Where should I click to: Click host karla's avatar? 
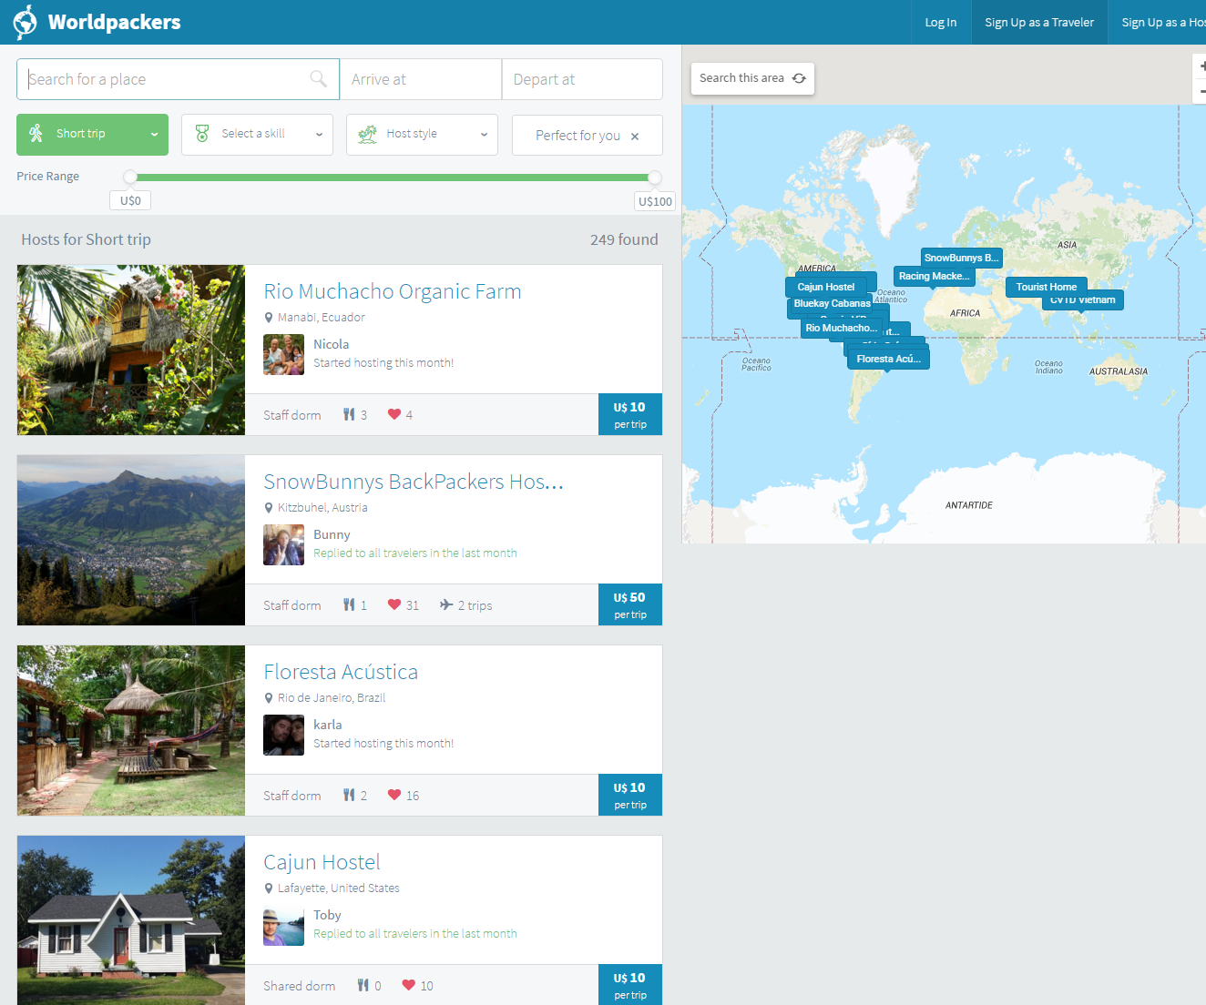(x=283, y=735)
